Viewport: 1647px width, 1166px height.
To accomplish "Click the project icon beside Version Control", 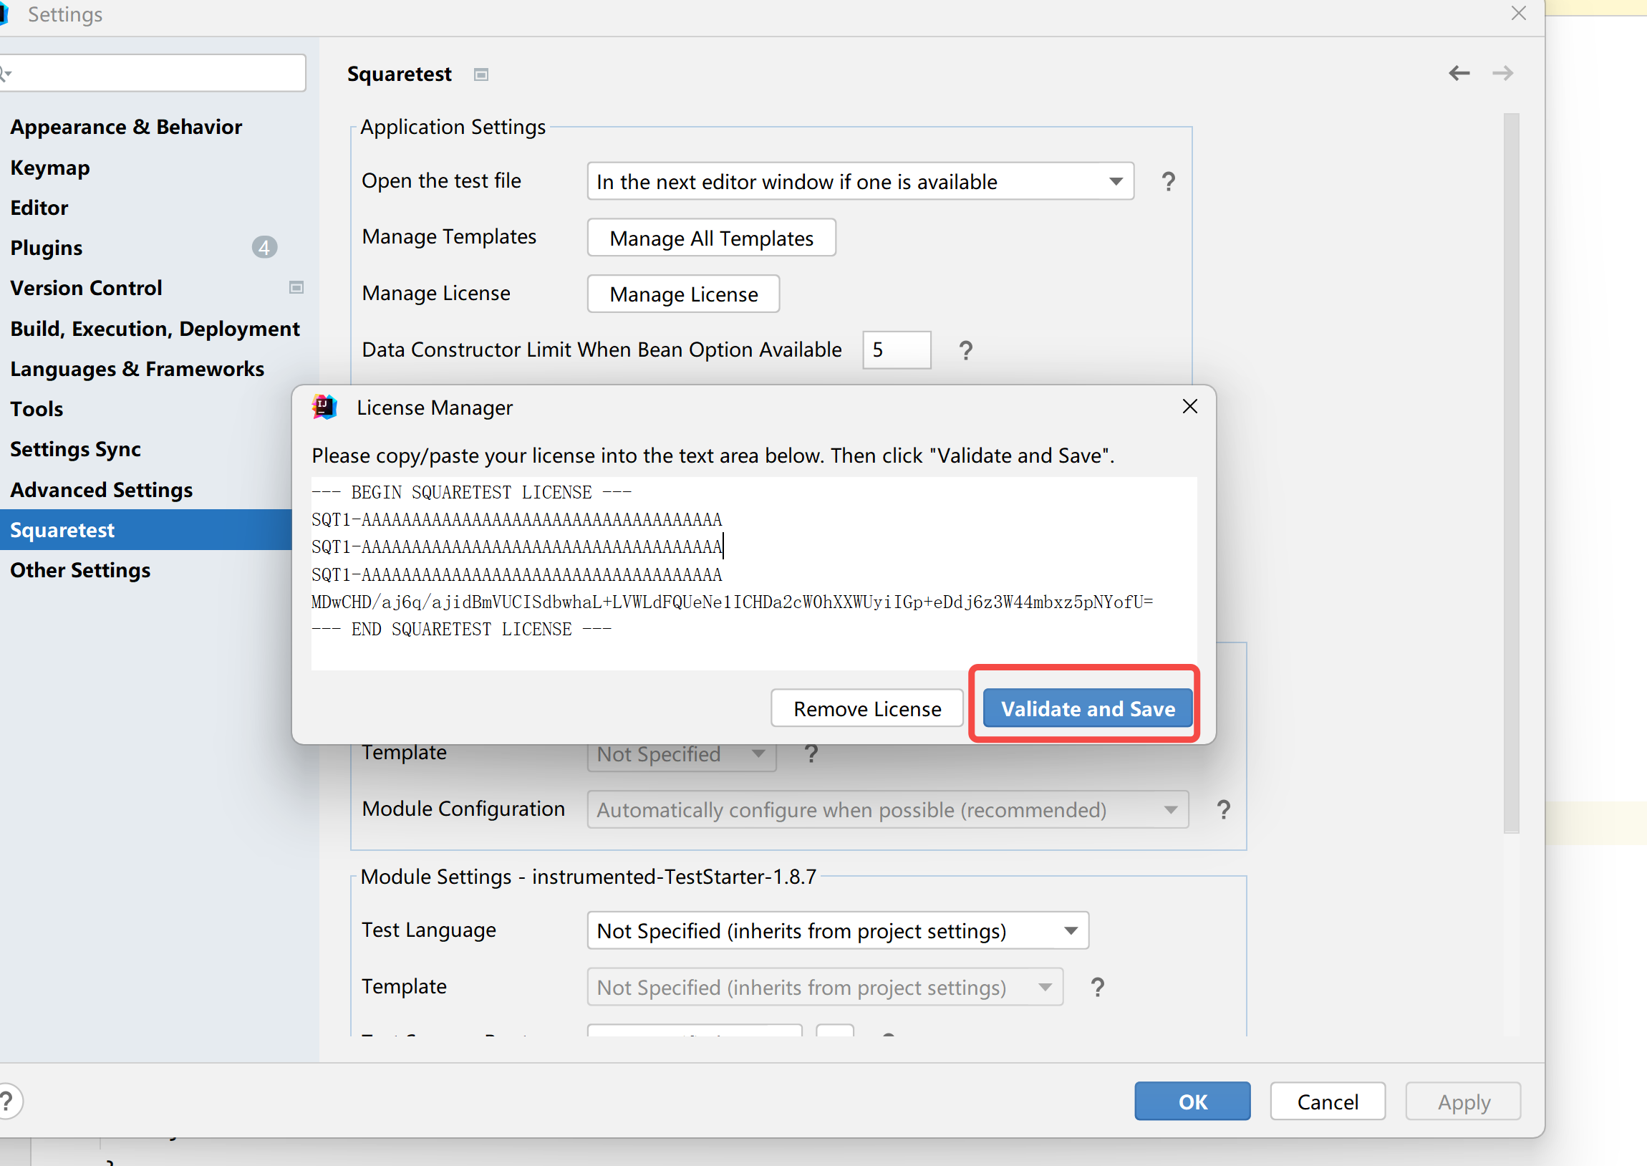I will (x=296, y=287).
